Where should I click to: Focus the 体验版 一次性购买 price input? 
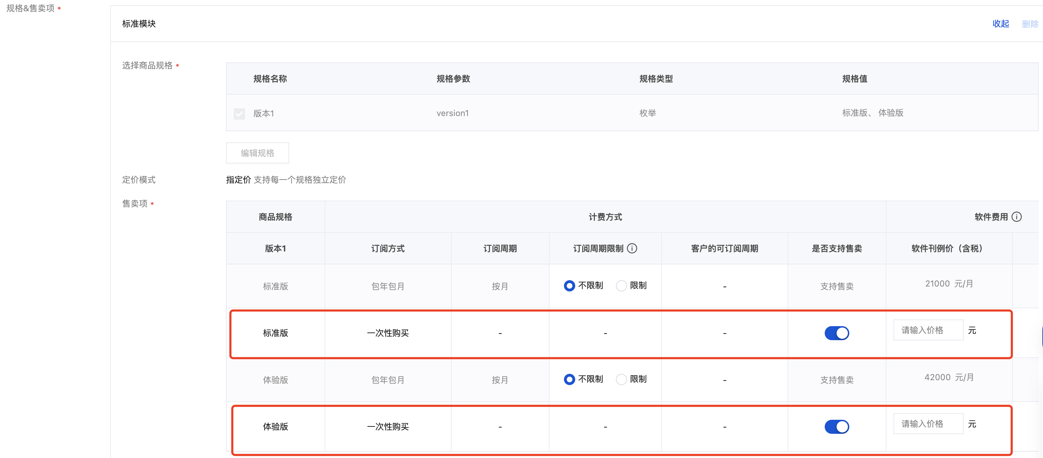928,424
